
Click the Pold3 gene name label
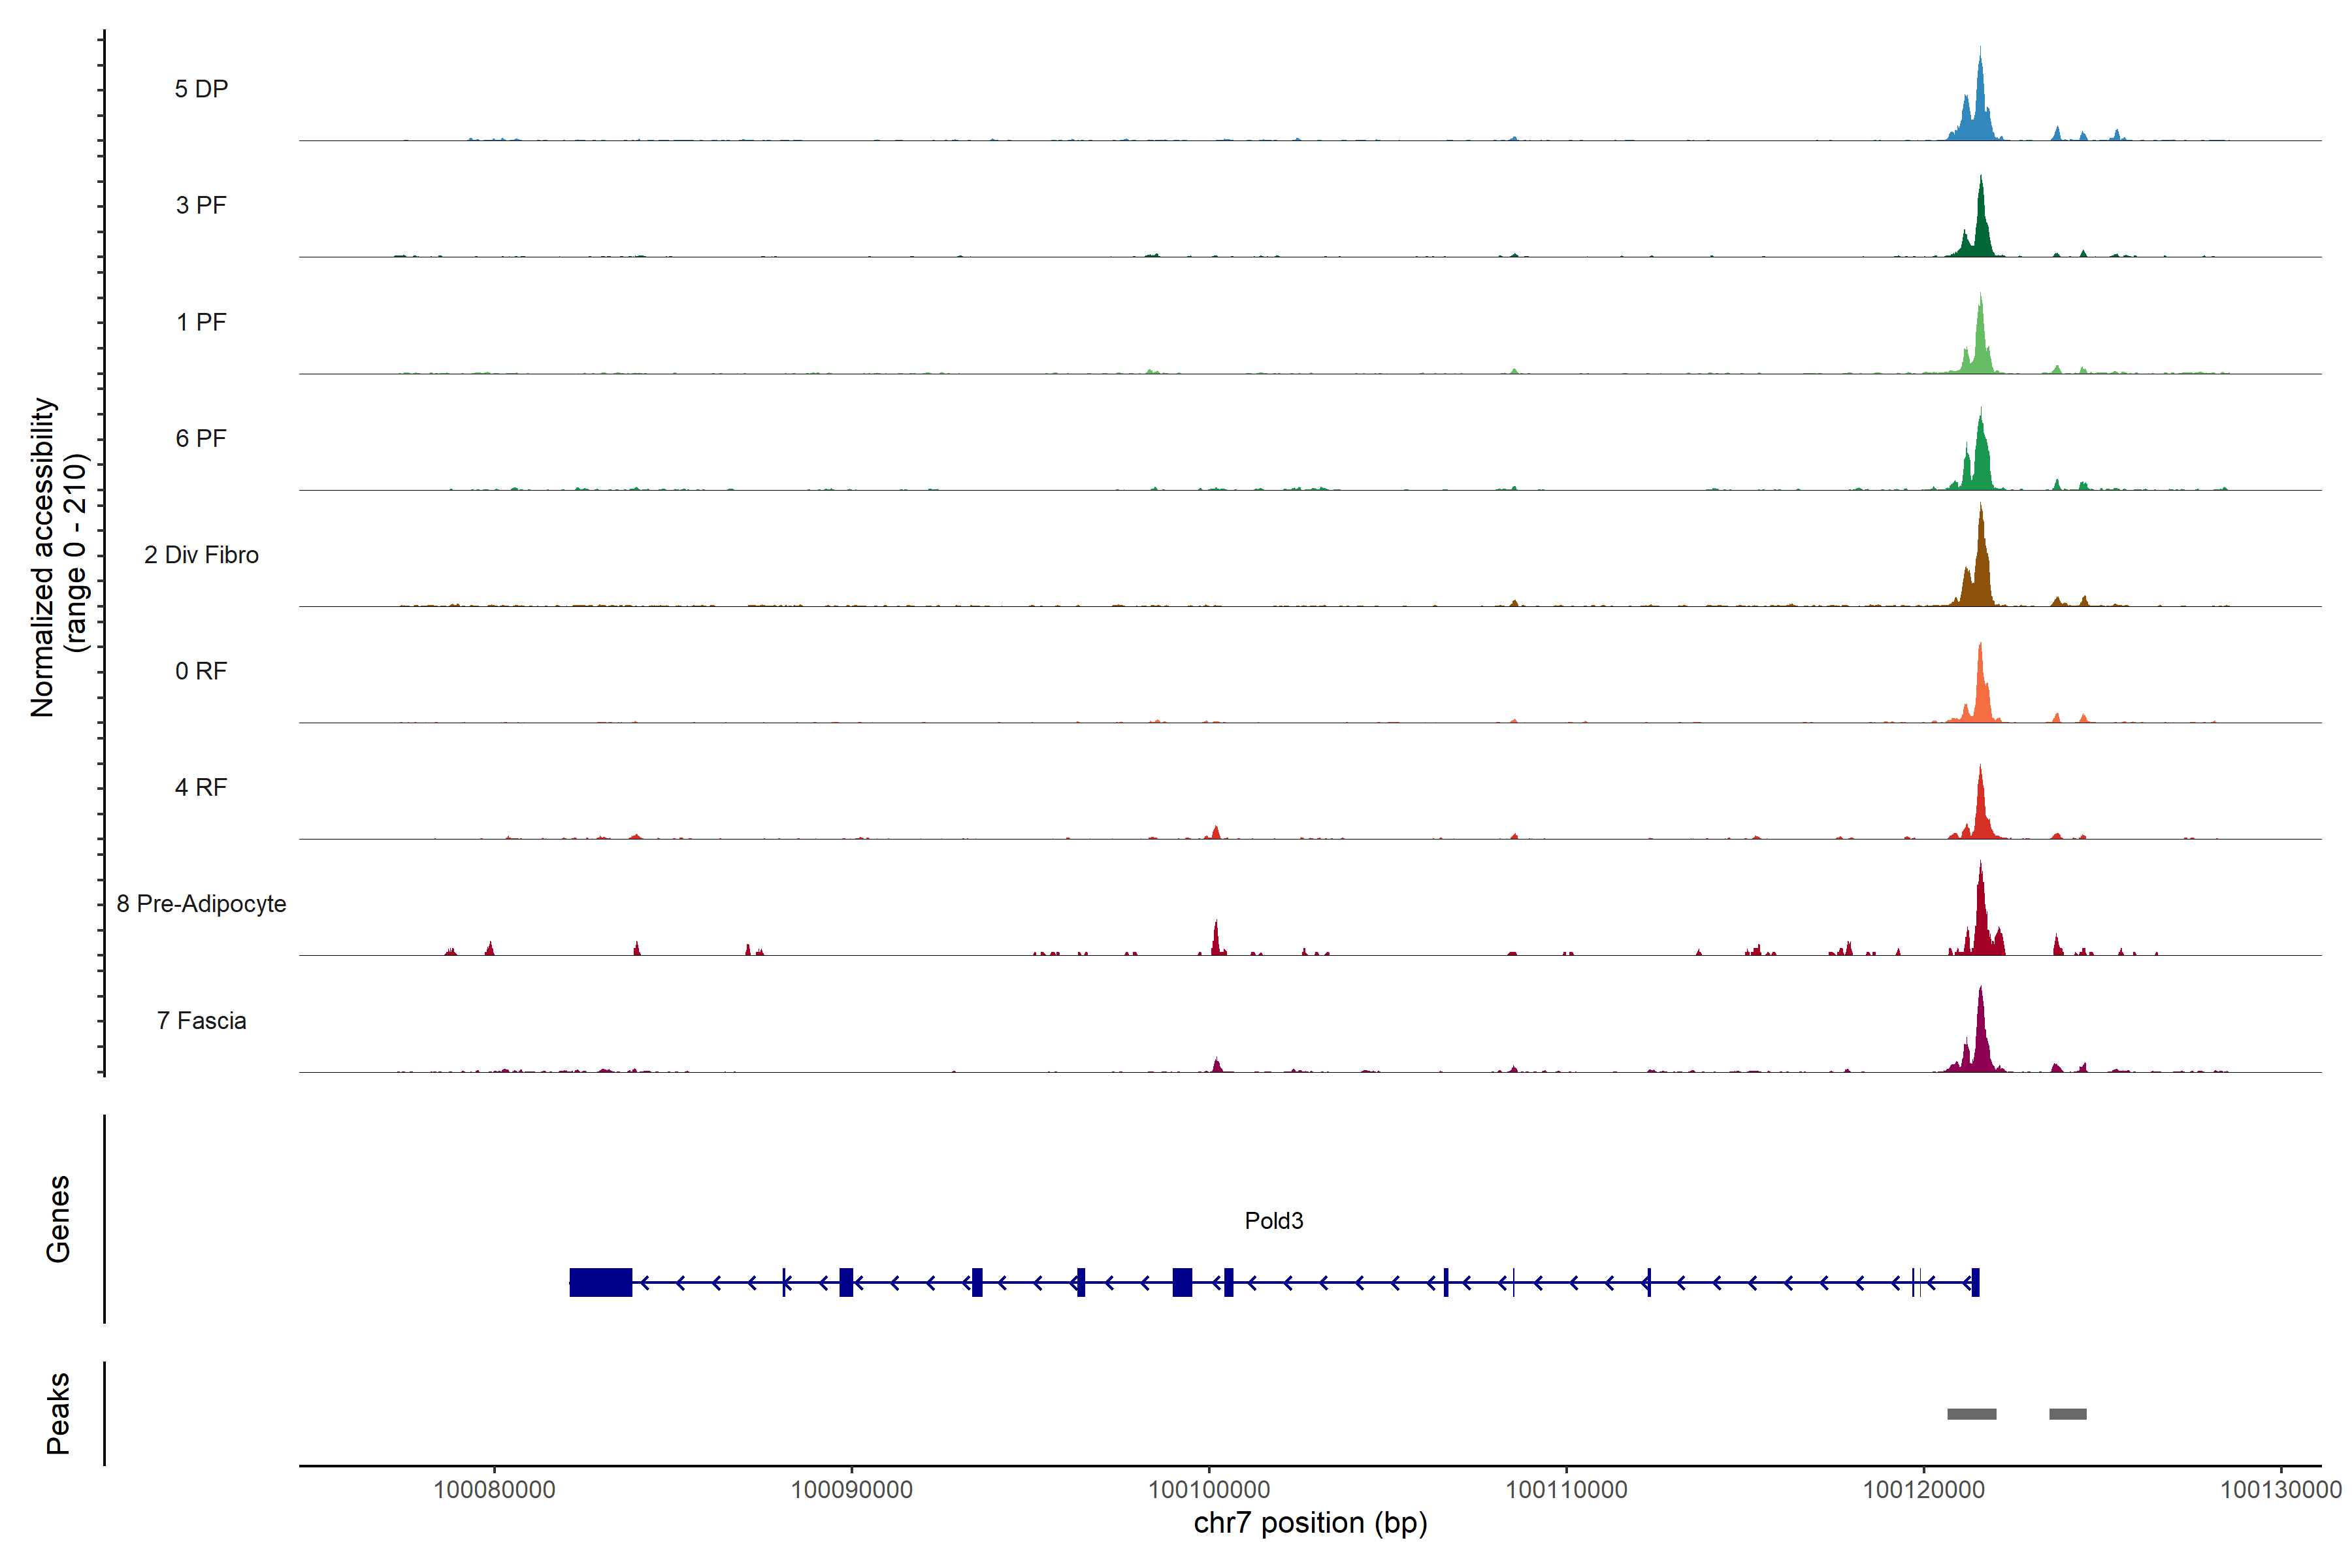tap(1273, 1220)
